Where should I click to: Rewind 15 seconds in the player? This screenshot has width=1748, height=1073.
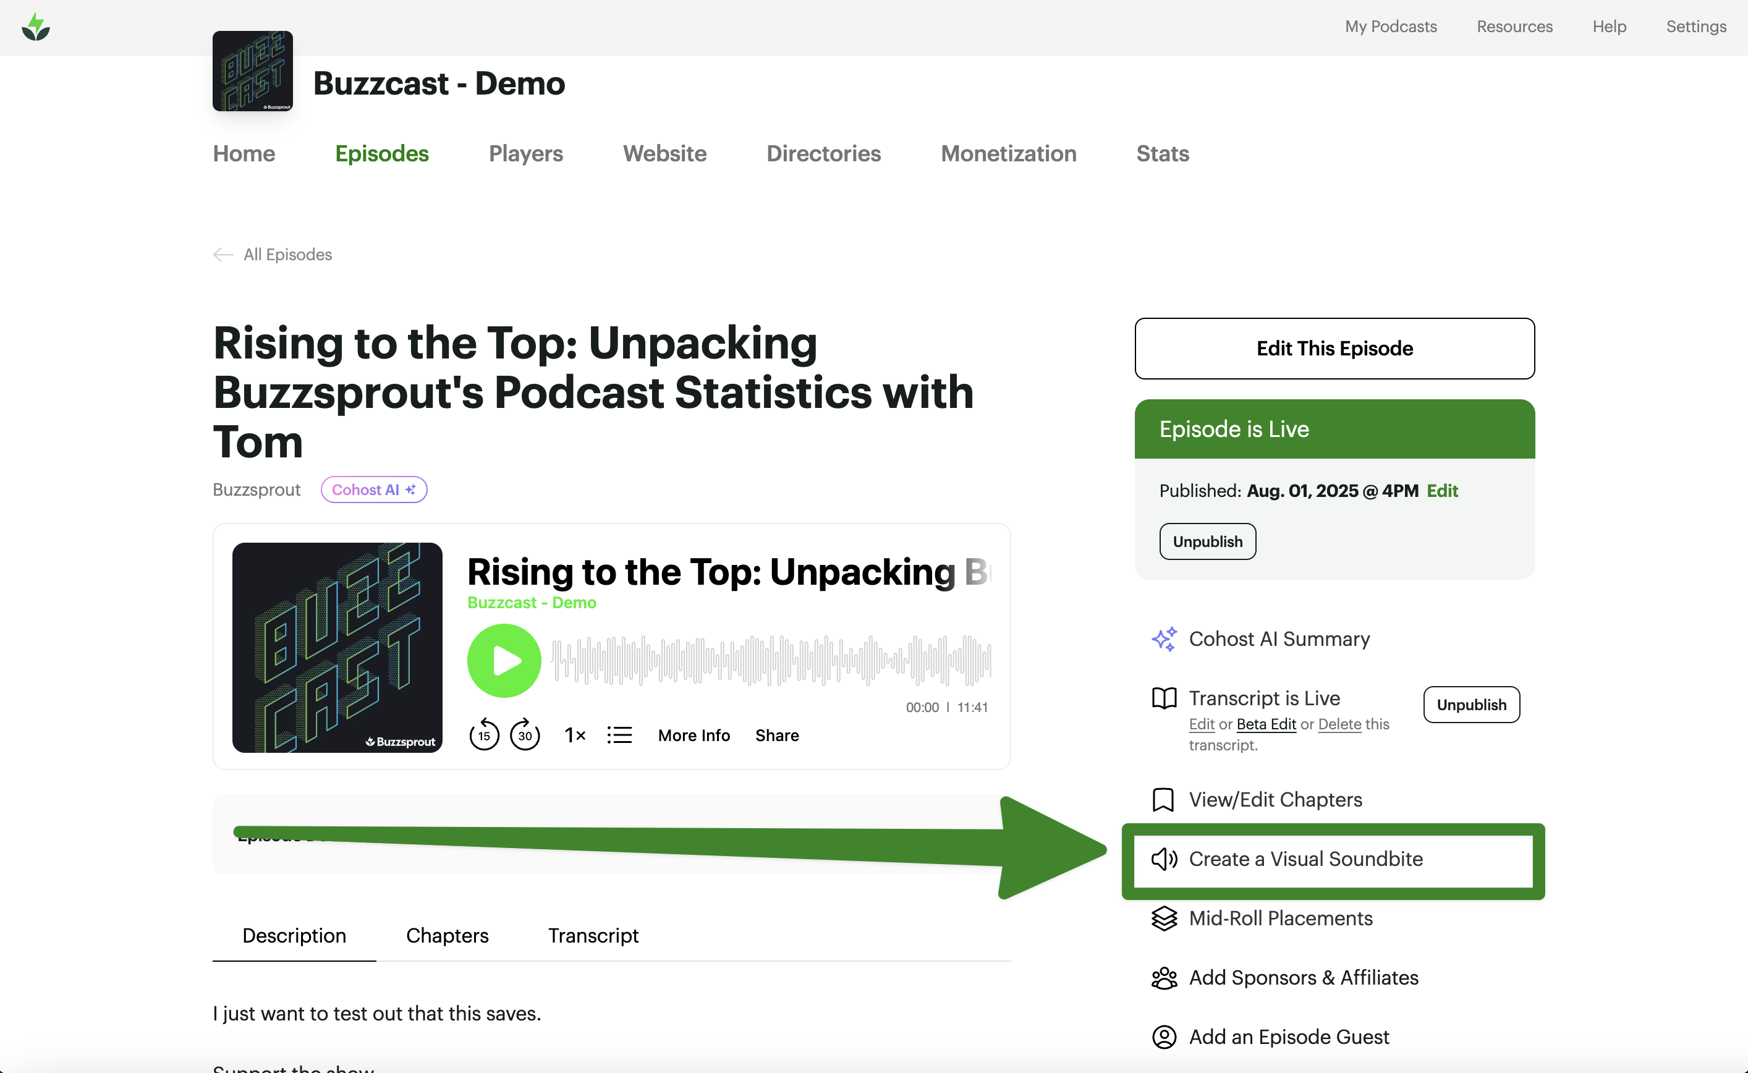pos(484,734)
